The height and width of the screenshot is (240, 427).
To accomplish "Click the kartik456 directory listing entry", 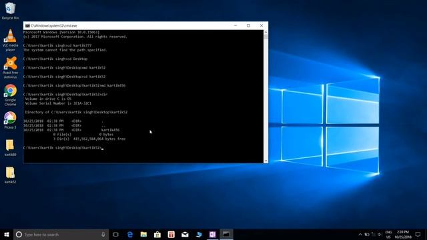I will 71,130.
